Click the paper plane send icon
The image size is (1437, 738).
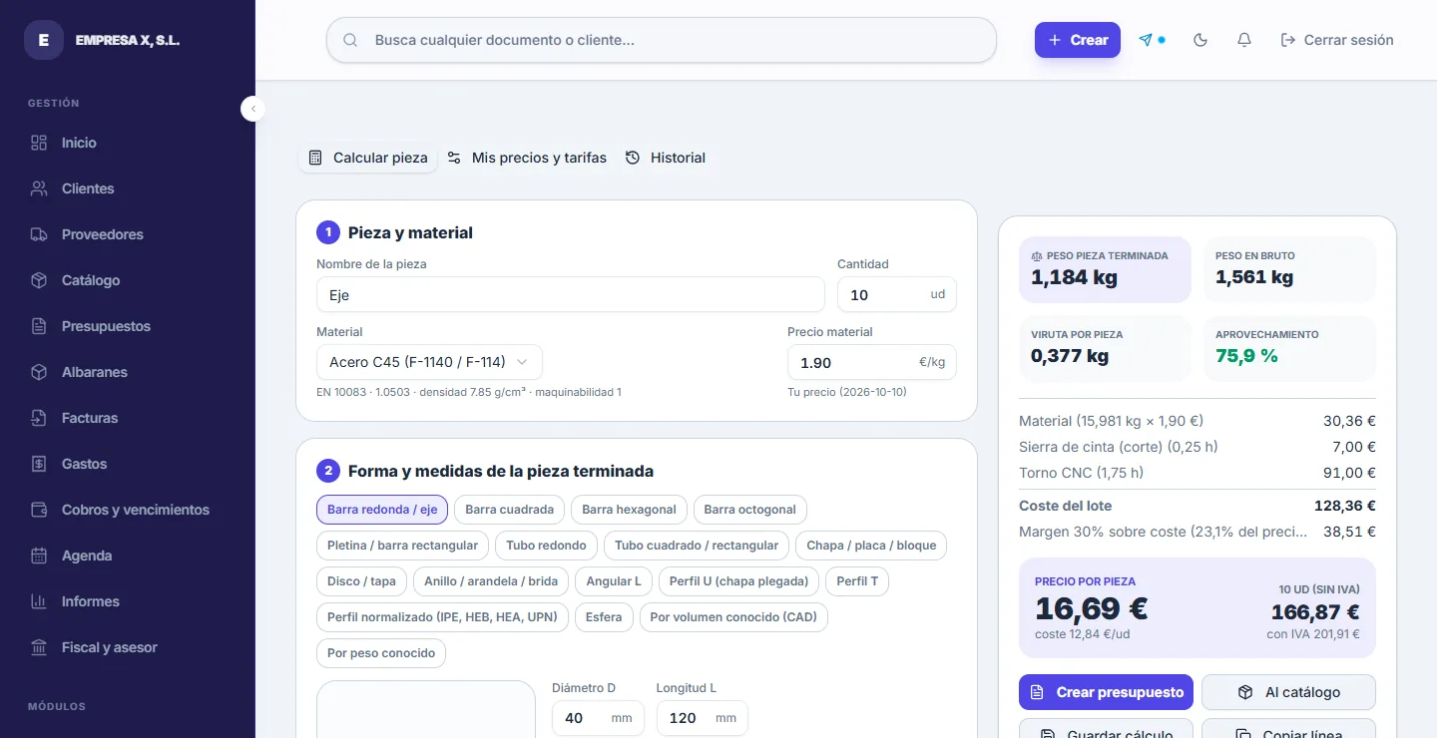point(1146,40)
